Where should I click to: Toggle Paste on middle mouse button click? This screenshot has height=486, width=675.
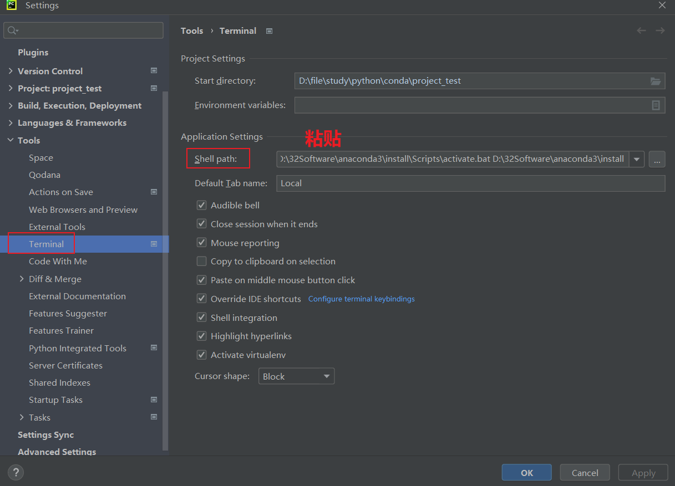[201, 280]
